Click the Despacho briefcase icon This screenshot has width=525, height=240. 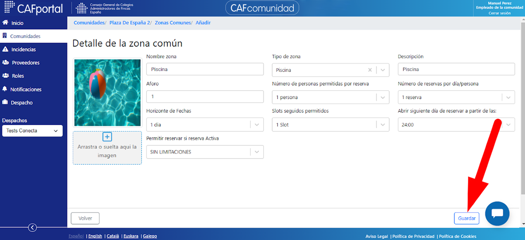pos(5,102)
